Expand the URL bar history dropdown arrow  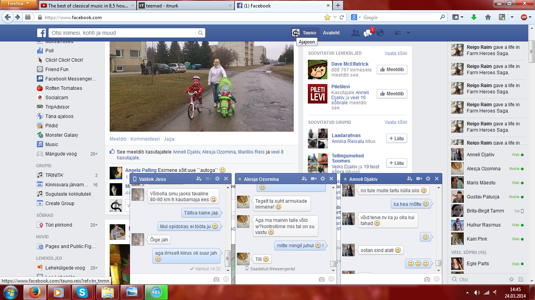pos(335,17)
